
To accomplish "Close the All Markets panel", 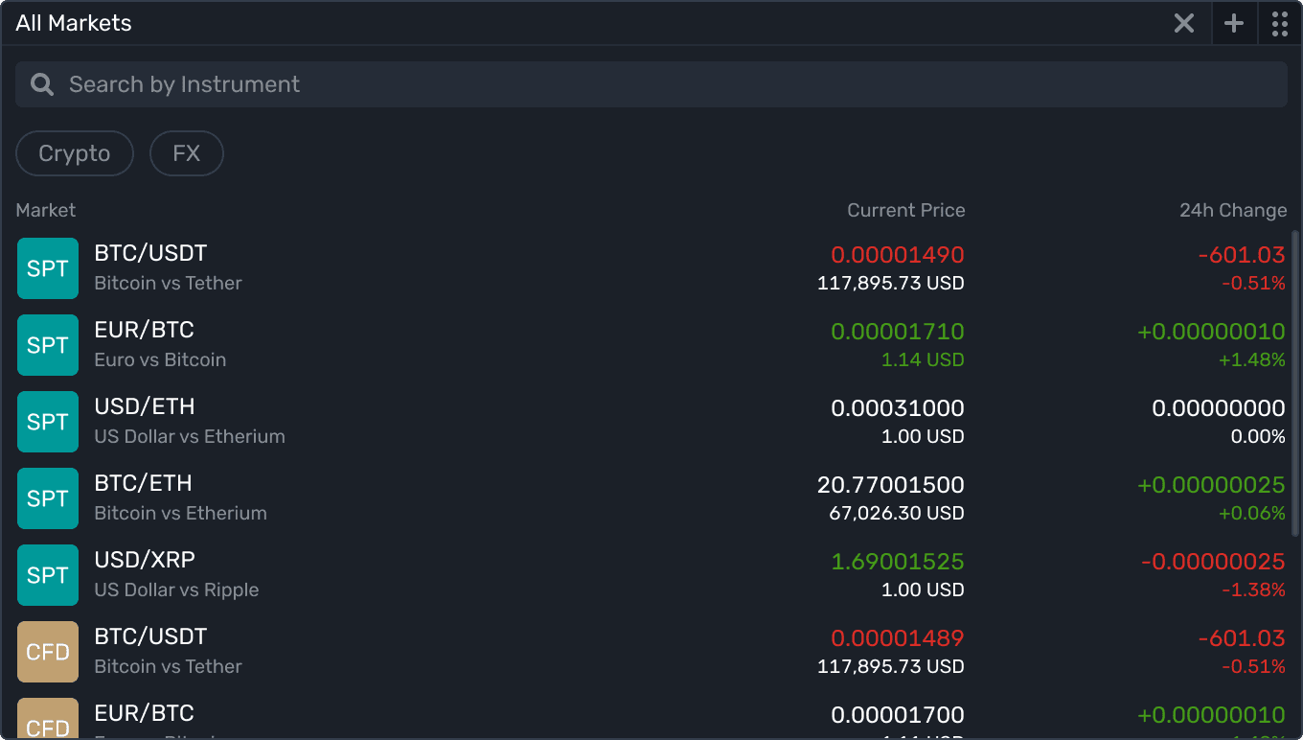I will (x=1183, y=23).
